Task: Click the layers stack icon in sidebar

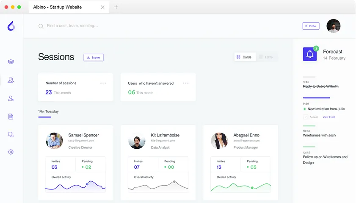Action: [11, 62]
